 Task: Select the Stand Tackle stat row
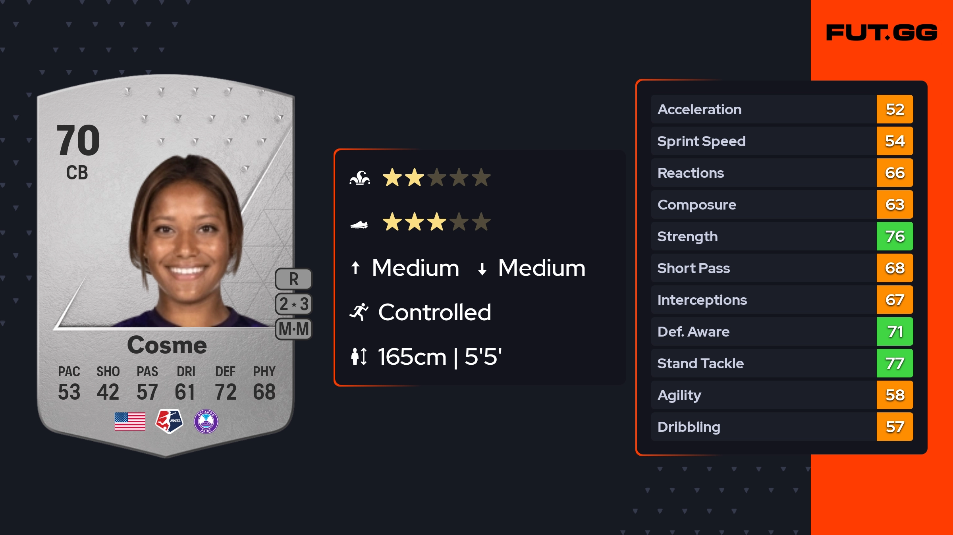coord(763,363)
